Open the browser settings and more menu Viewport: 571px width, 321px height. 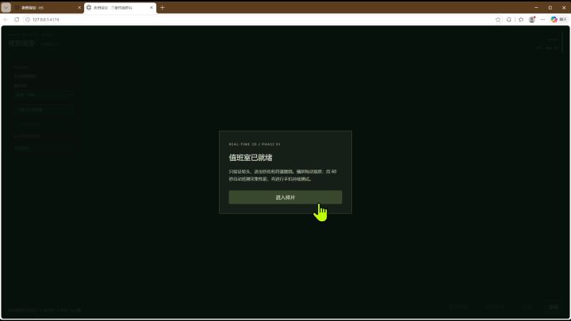[542, 20]
